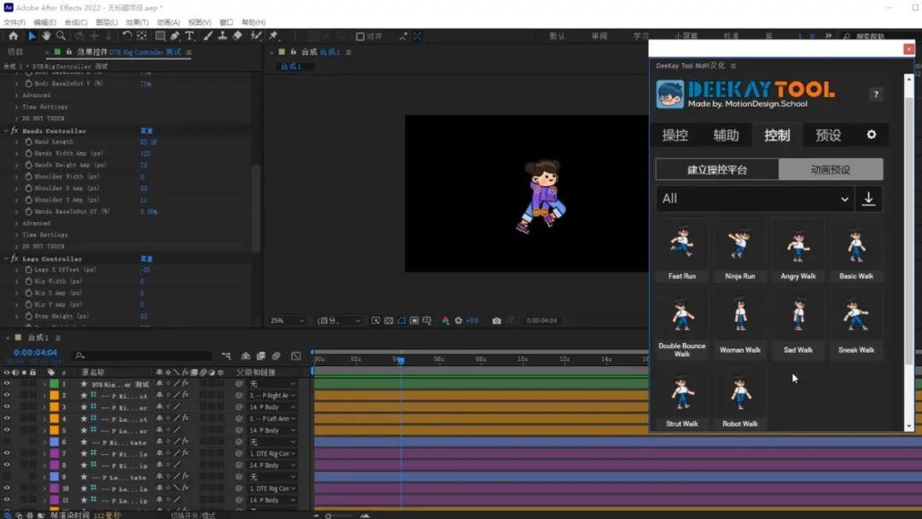This screenshot has width=922, height=519.
Task: Hide layer 7 using its eye icon
Action: (7, 454)
